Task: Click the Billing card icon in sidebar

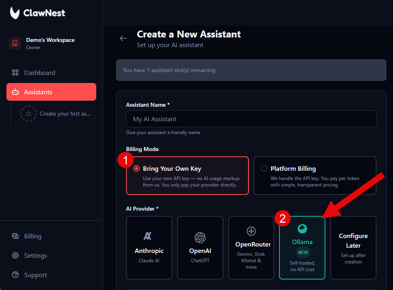Action: pyautogui.click(x=15, y=236)
